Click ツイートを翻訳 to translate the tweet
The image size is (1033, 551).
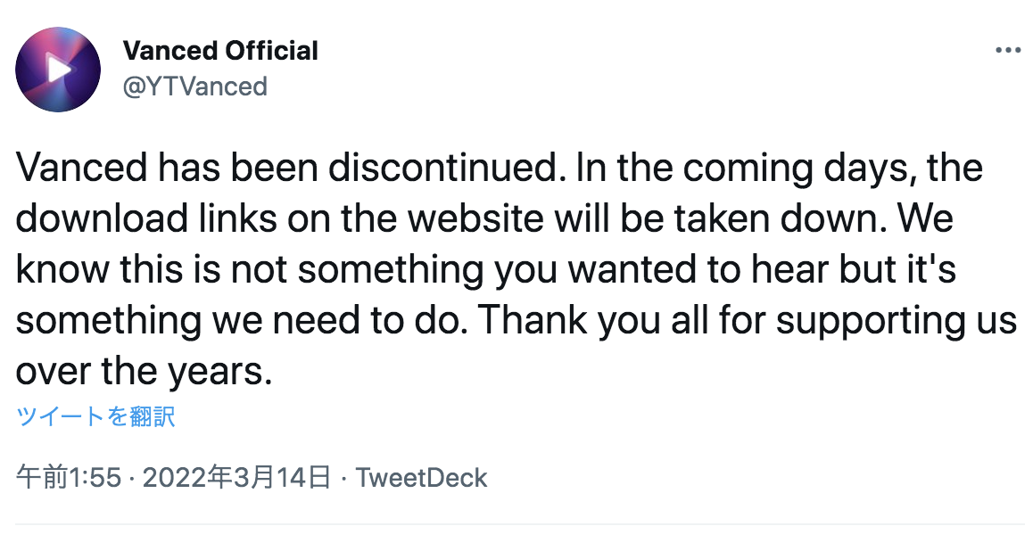pos(95,416)
